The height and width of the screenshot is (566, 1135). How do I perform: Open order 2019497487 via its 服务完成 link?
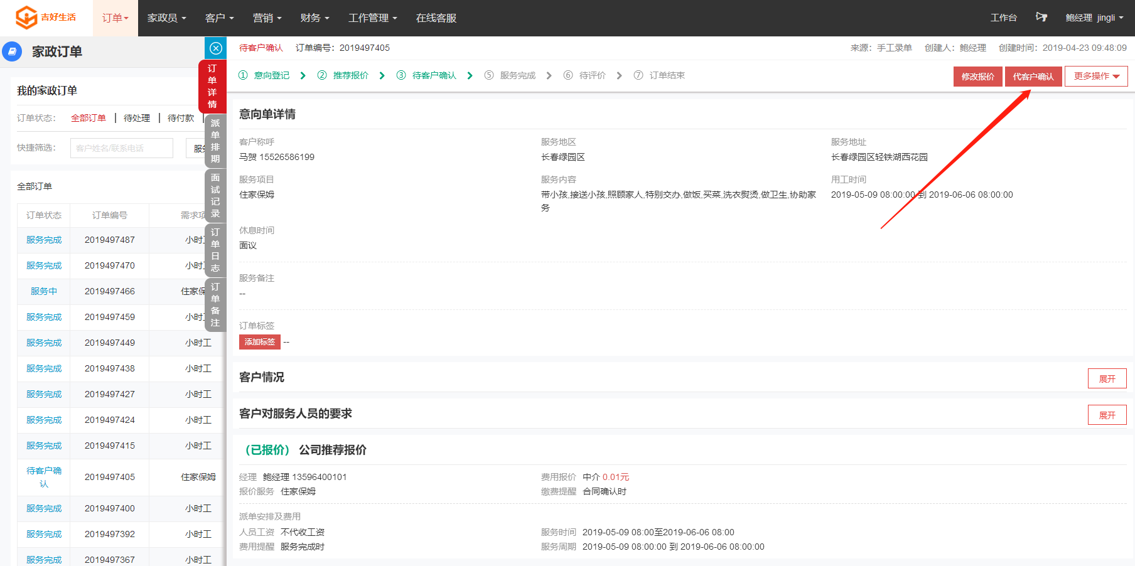coord(44,240)
